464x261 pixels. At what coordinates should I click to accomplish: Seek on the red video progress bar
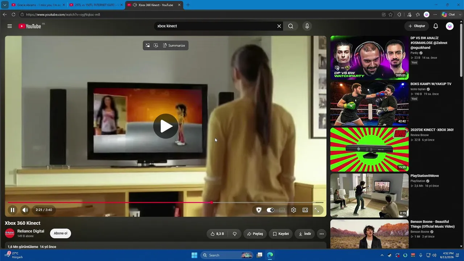click(x=165, y=203)
